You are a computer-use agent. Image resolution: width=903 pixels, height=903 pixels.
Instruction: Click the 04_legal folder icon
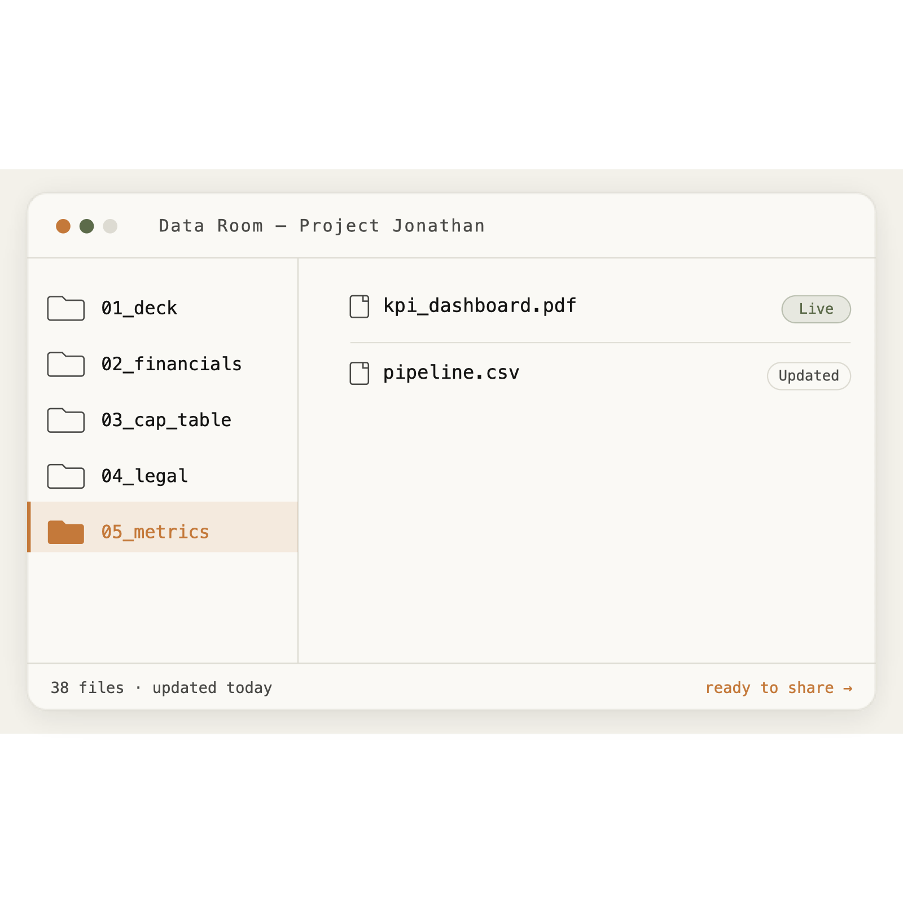coord(66,476)
